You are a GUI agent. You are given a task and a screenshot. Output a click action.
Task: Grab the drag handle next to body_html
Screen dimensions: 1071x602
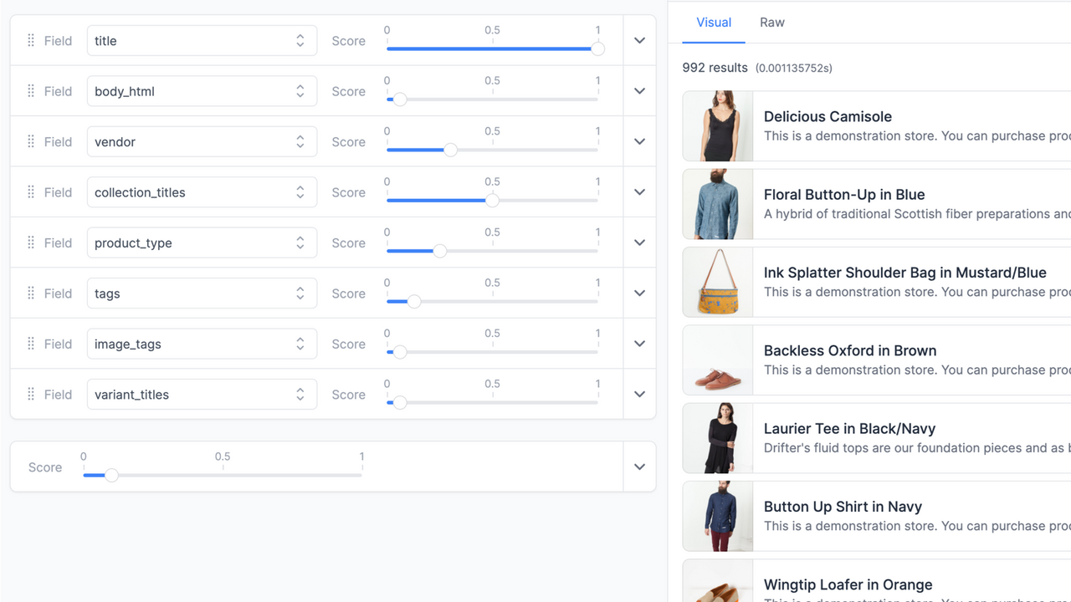pos(30,91)
